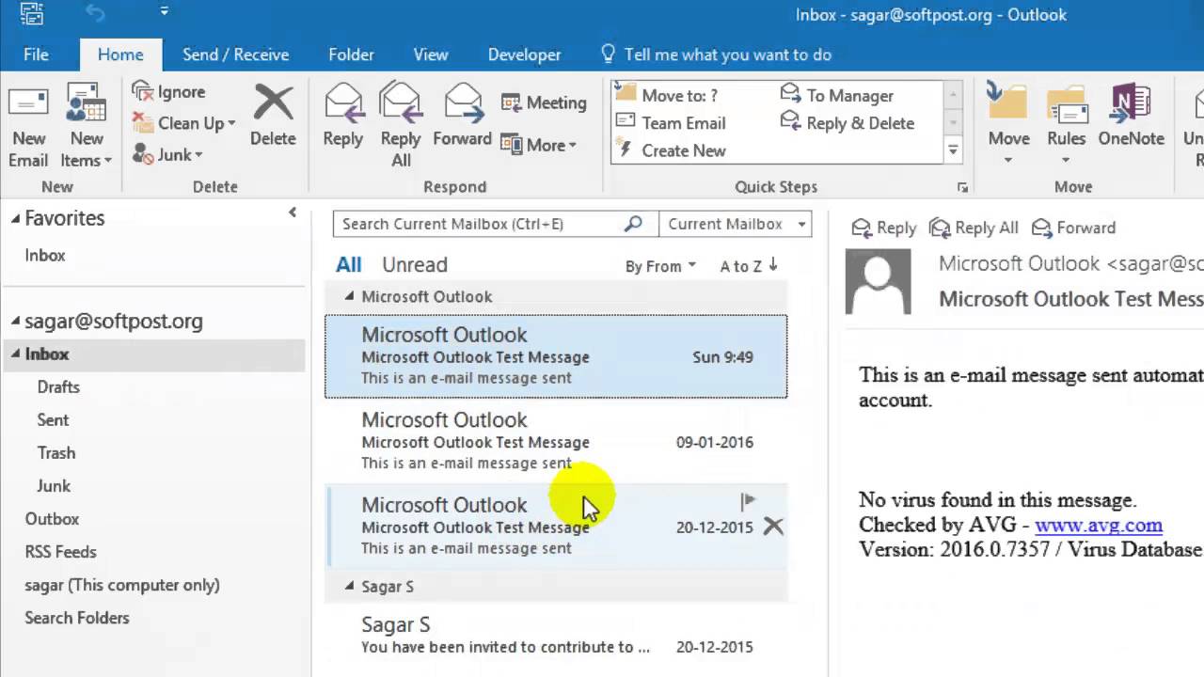Toggle A to Z sort order

click(x=749, y=266)
